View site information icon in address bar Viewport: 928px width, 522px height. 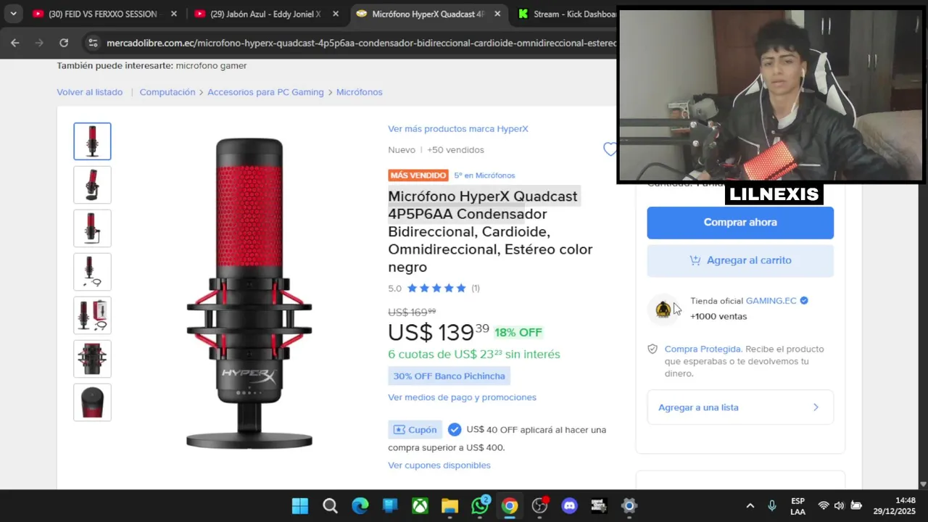click(x=93, y=43)
